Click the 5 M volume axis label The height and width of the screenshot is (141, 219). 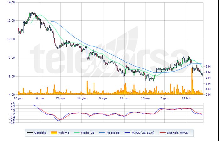[x=208, y=67]
